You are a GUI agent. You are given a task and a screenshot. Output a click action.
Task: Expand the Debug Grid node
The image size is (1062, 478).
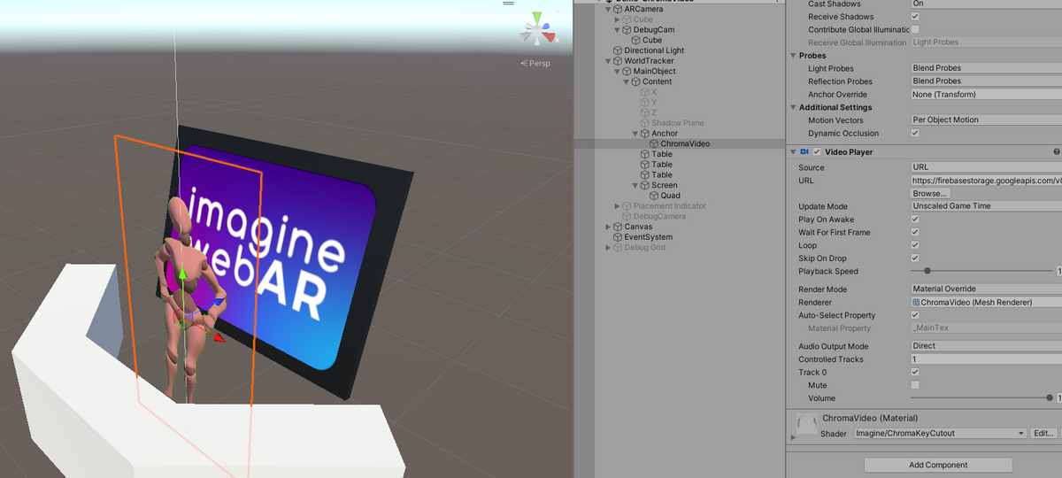click(x=609, y=248)
